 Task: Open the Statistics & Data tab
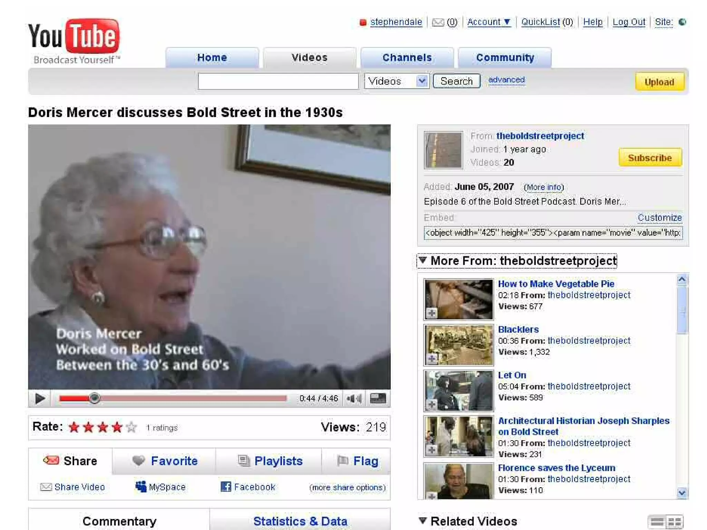tap(300, 521)
